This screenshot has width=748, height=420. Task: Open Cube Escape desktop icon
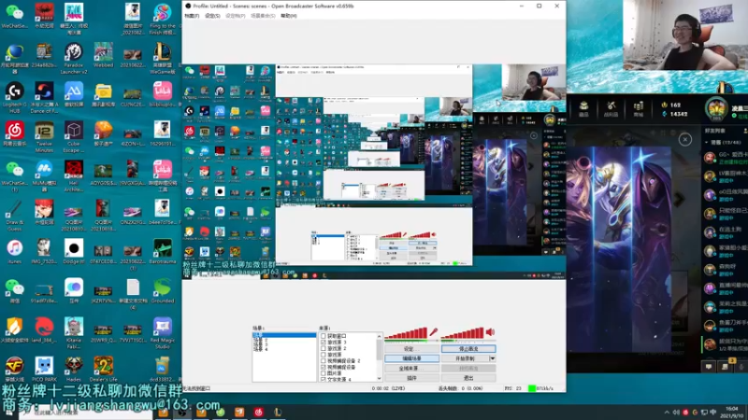74,137
